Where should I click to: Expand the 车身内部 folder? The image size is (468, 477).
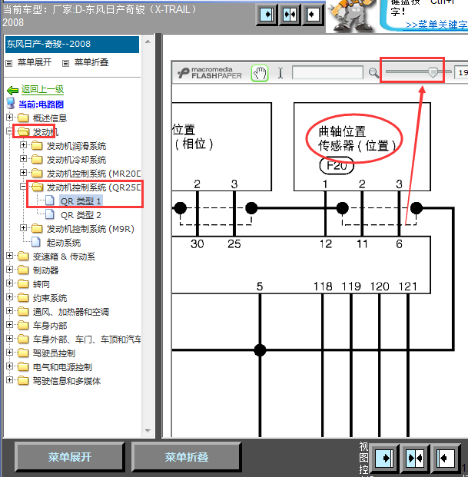[9, 325]
